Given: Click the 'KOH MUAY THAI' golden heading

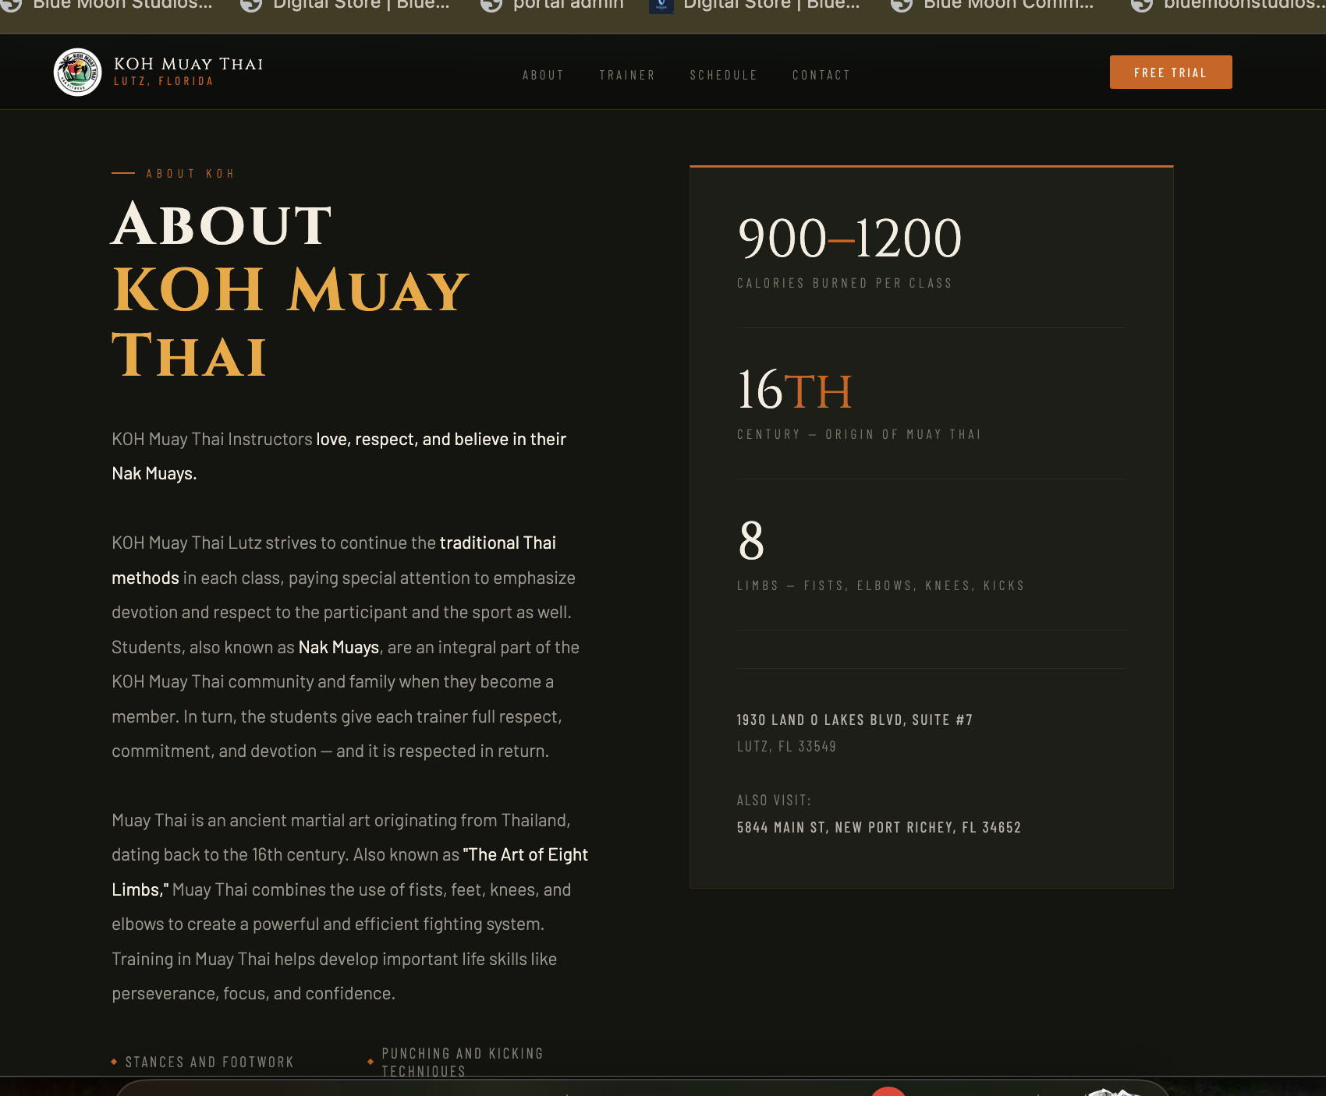Looking at the screenshot, I should (x=290, y=322).
